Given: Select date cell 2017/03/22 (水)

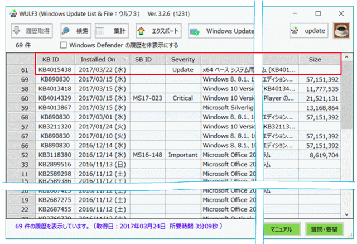Looking at the screenshot, I should (103, 70).
